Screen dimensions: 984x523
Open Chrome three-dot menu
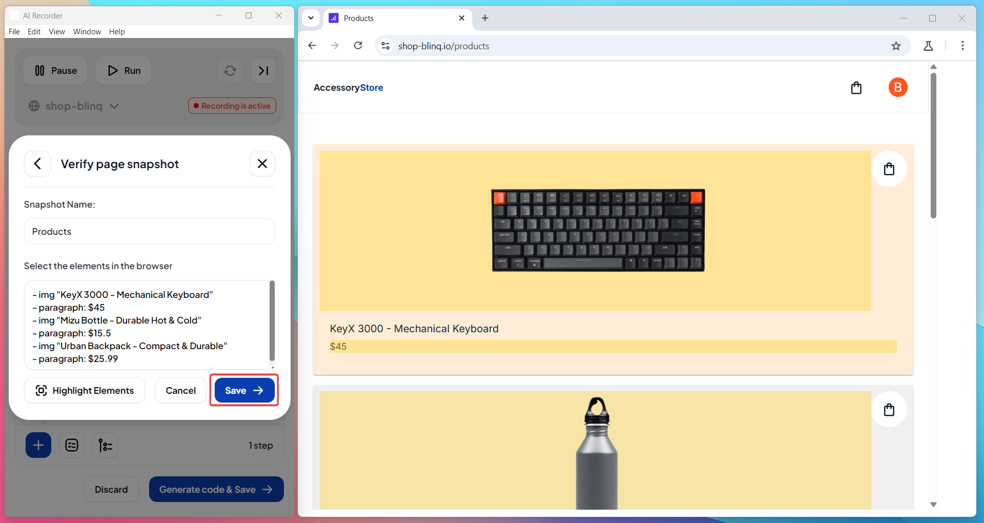[962, 46]
